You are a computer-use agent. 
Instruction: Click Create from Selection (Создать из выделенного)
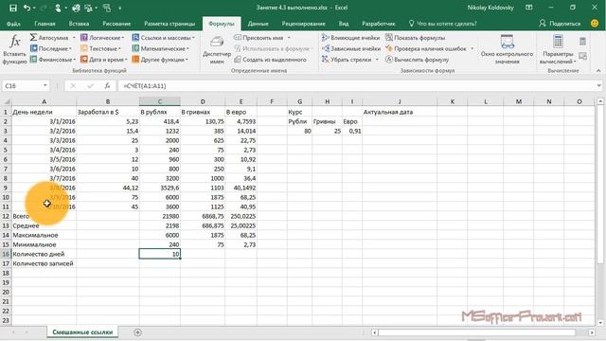271,60
